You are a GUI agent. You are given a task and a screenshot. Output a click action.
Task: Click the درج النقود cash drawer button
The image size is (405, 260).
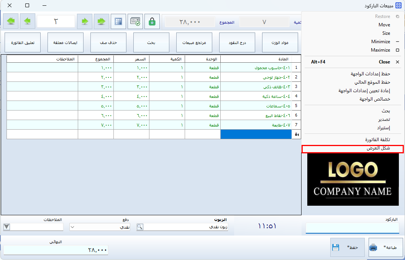pos(237,42)
